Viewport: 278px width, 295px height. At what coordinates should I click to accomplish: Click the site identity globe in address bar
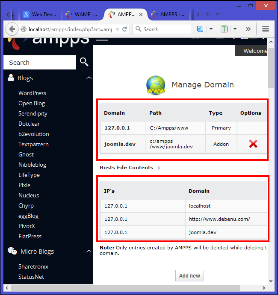pyautogui.click(x=24, y=29)
